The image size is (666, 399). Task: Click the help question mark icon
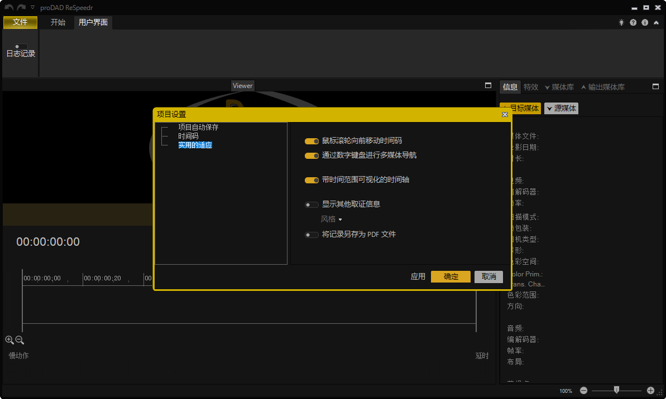pyautogui.click(x=633, y=22)
